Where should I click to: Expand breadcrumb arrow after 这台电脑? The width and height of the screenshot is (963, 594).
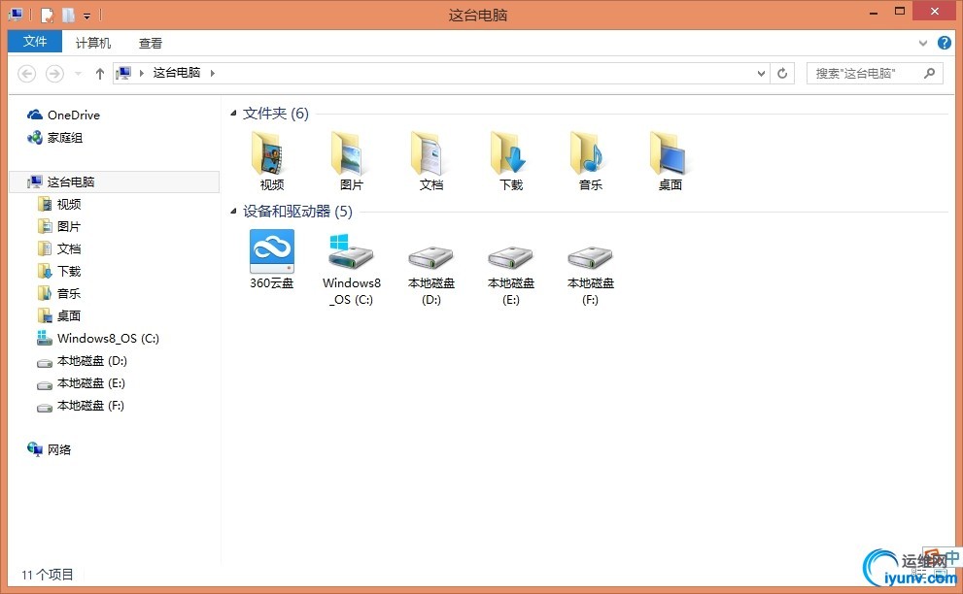213,73
